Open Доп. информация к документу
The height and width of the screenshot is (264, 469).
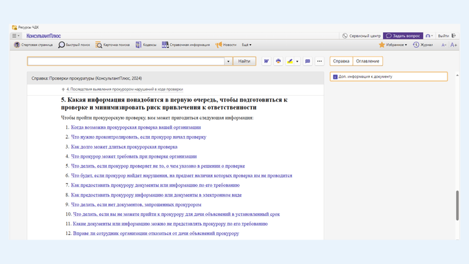(389, 77)
